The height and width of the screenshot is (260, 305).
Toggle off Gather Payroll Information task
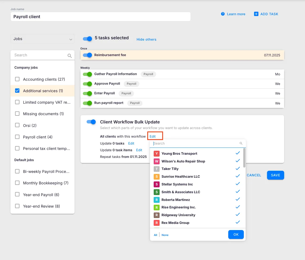87,74
